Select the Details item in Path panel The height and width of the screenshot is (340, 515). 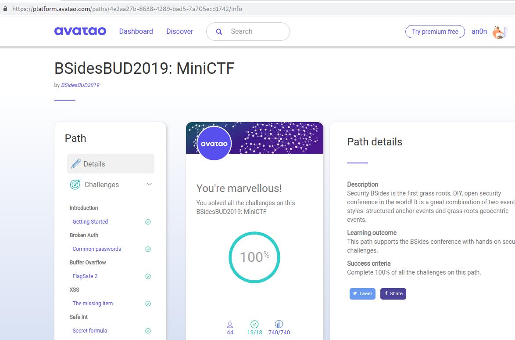click(111, 164)
